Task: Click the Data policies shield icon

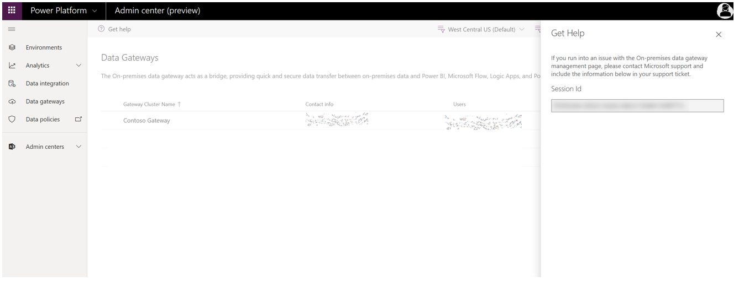Action: [x=12, y=120]
